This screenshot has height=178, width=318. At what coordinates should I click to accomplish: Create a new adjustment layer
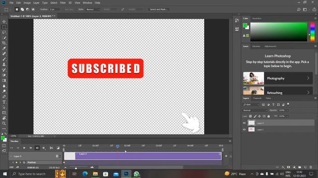[x=294, y=167]
